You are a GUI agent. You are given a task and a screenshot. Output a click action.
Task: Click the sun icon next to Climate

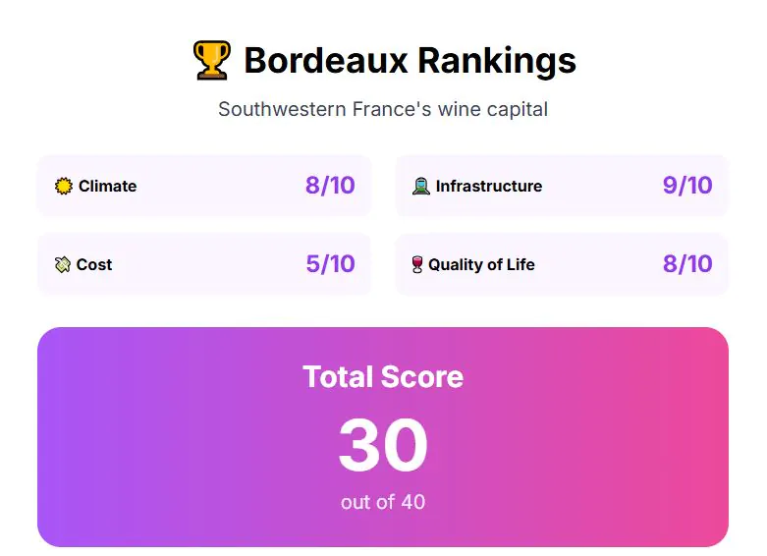(x=64, y=186)
